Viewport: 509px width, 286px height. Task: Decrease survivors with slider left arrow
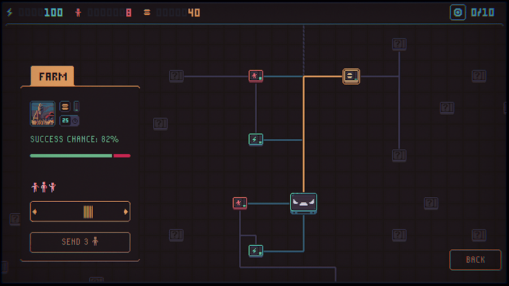click(x=34, y=212)
